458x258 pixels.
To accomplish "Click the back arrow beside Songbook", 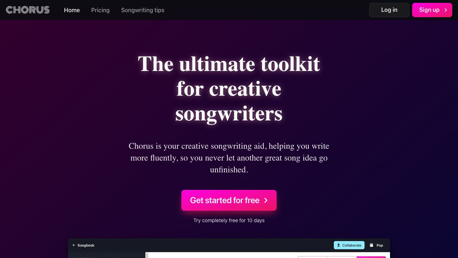I will pos(74,245).
